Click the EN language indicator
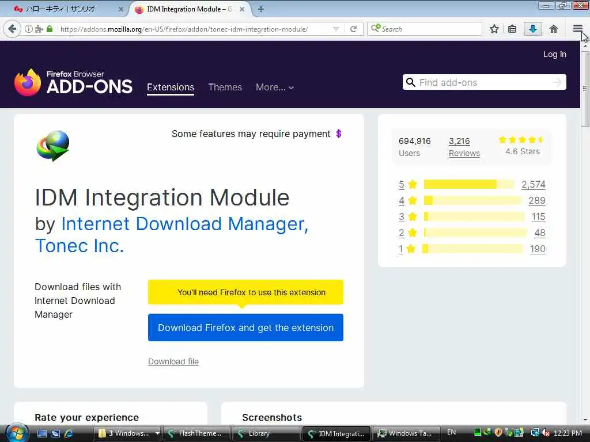 [452, 432]
